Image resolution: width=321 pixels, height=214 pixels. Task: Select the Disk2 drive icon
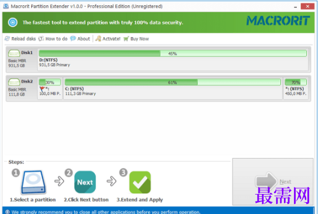[14, 82]
